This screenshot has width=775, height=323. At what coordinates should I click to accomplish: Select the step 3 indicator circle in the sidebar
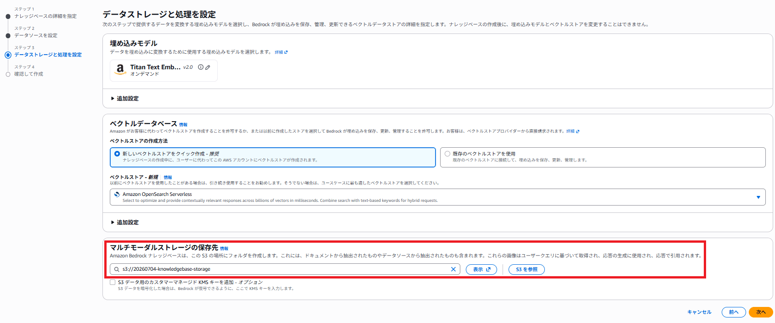click(x=8, y=55)
